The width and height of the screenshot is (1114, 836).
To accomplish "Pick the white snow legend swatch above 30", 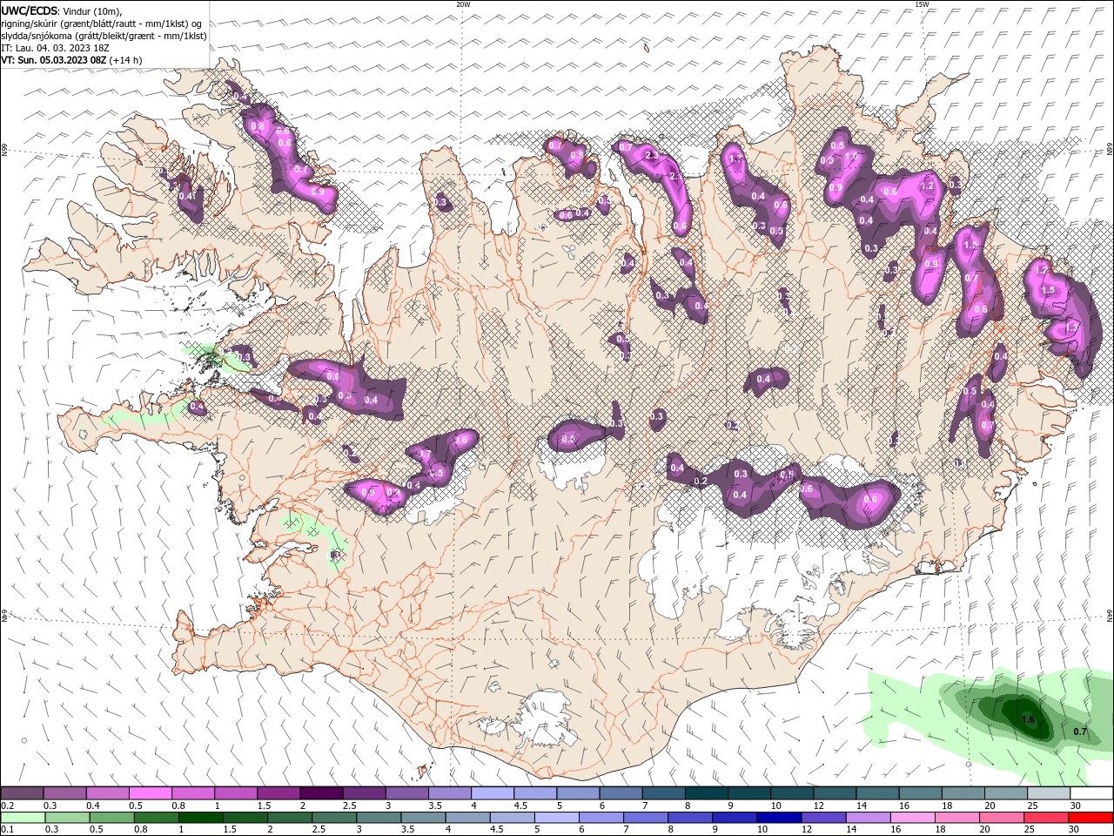I will (1091, 793).
